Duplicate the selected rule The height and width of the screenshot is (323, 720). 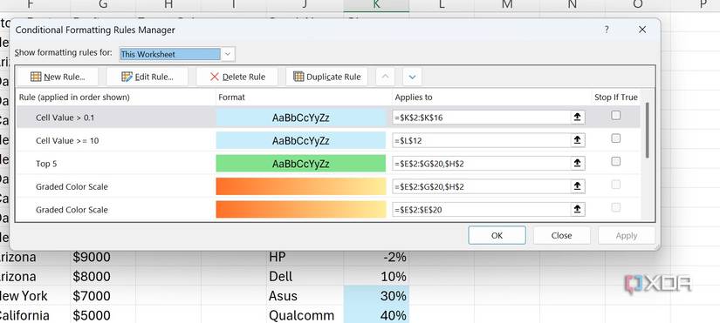point(326,77)
